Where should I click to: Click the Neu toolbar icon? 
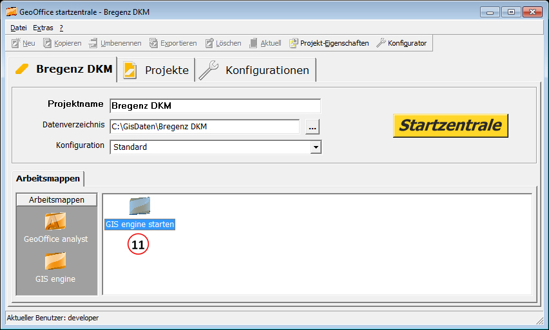pos(16,43)
